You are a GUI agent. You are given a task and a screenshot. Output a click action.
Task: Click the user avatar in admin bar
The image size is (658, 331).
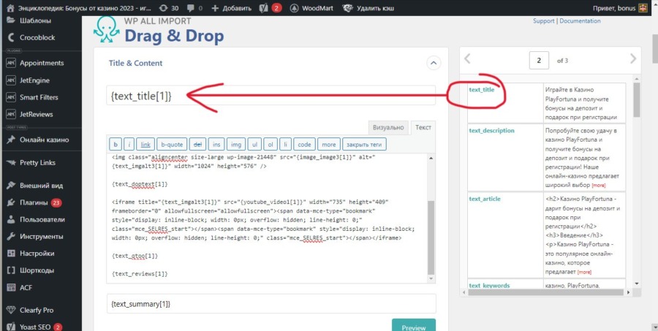point(643,8)
